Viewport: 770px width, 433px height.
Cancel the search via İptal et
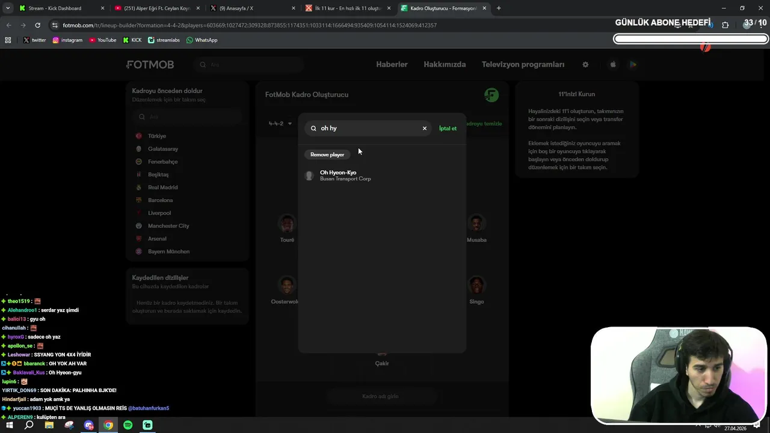point(448,128)
